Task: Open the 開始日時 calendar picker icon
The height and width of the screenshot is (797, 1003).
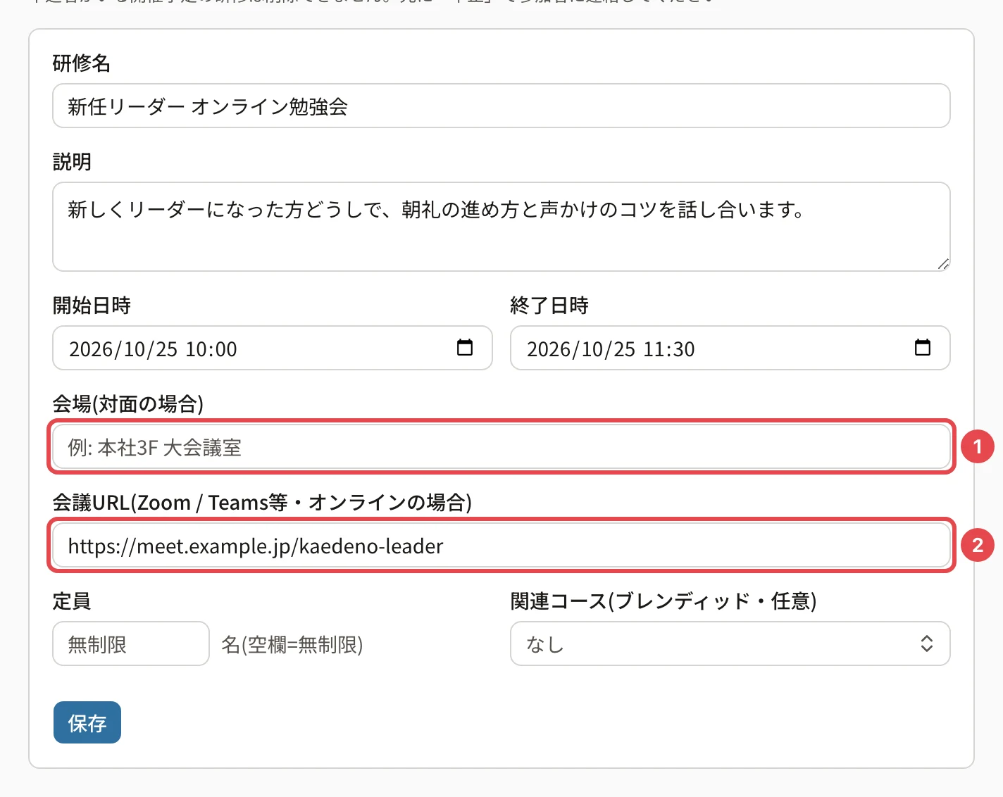Action: point(465,347)
